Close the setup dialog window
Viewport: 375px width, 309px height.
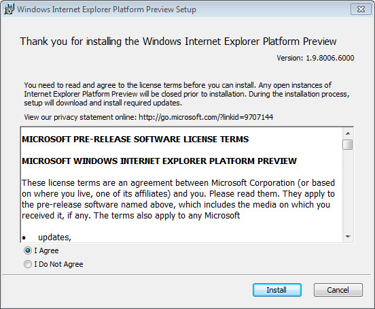tap(361, 9)
